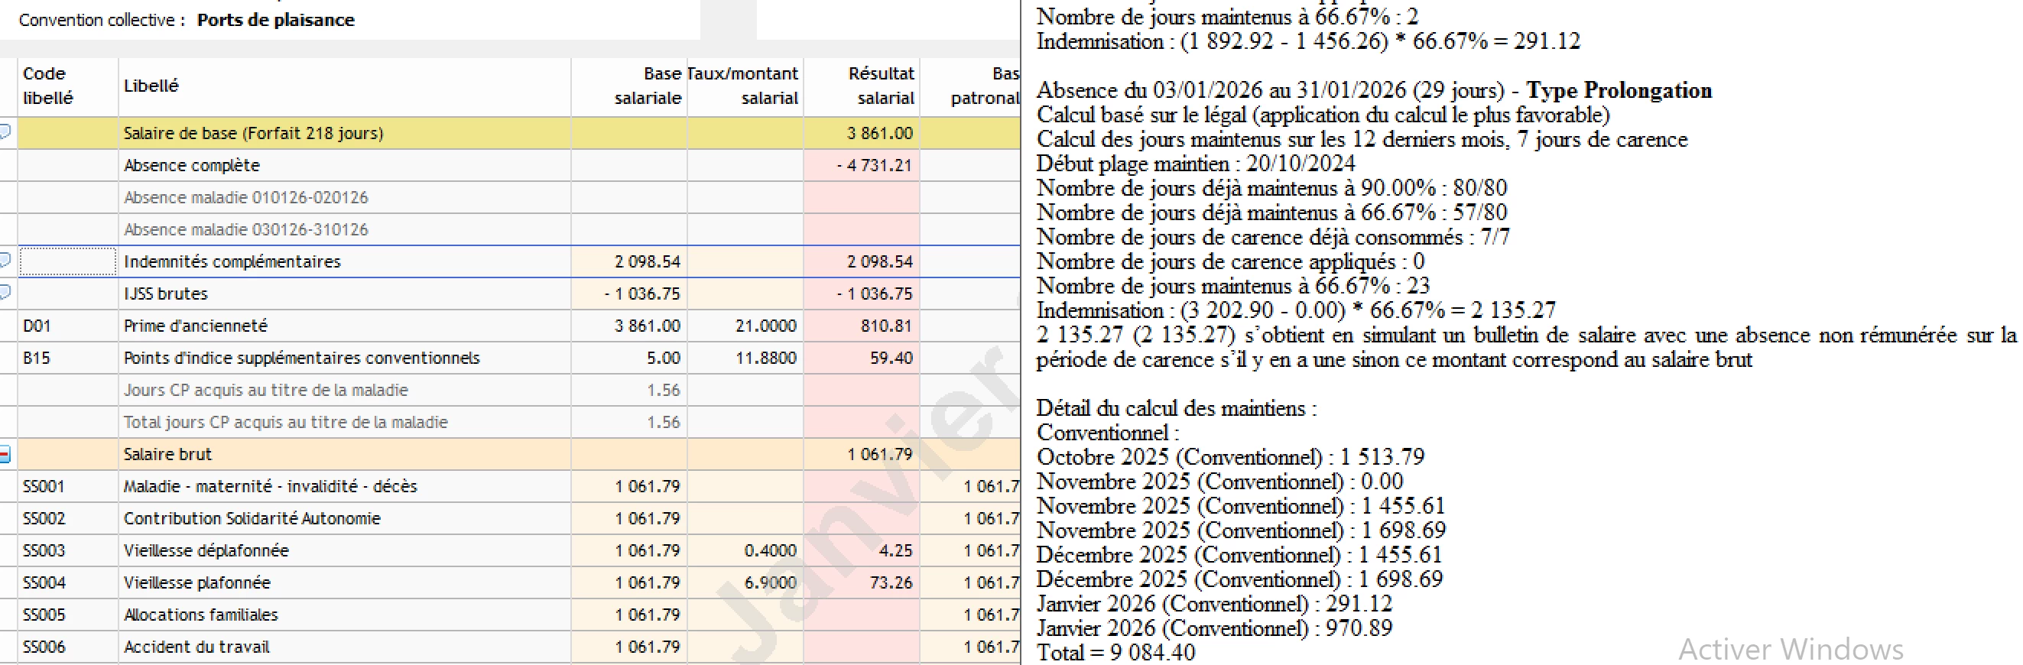The height and width of the screenshot is (665, 2023).
Task: Select the 'IJSS brutes' label
Action: 166,294
